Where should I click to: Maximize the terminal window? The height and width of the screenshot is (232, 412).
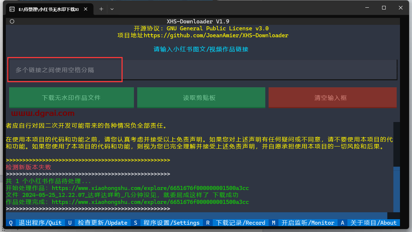click(384, 8)
